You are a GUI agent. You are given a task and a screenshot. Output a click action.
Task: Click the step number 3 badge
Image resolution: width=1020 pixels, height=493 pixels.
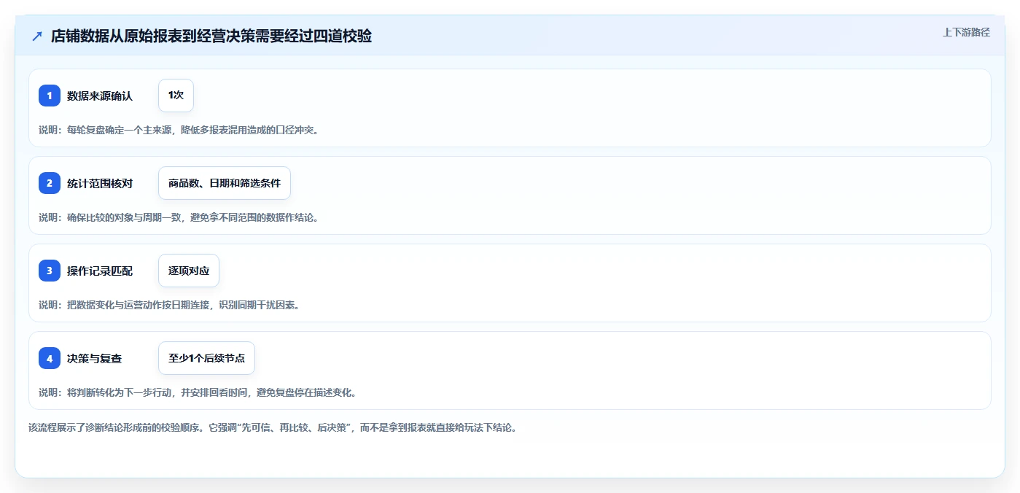click(x=50, y=271)
